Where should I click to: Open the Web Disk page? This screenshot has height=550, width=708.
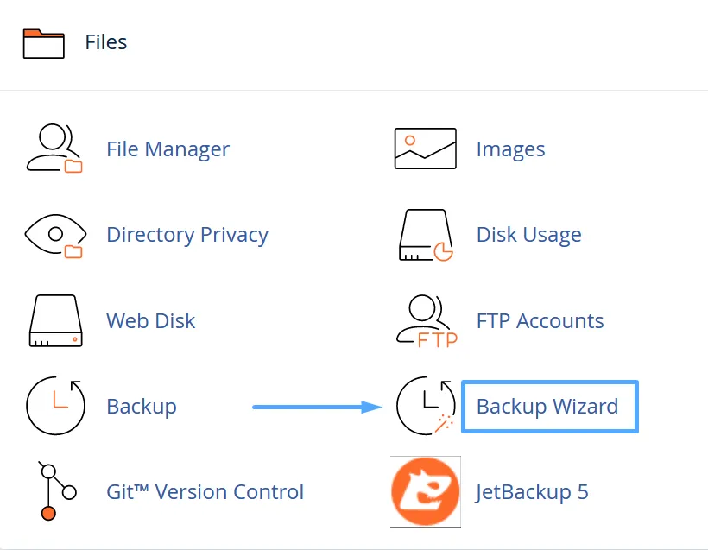(x=150, y=320)
